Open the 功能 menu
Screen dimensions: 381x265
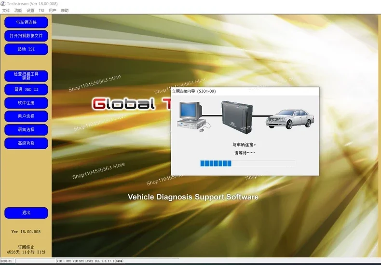18,11
